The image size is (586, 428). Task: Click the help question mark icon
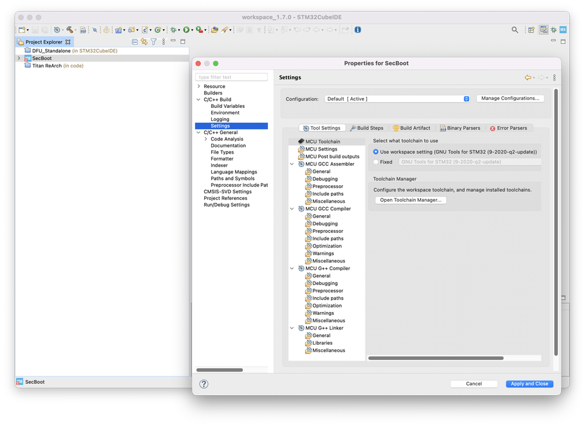204,384
